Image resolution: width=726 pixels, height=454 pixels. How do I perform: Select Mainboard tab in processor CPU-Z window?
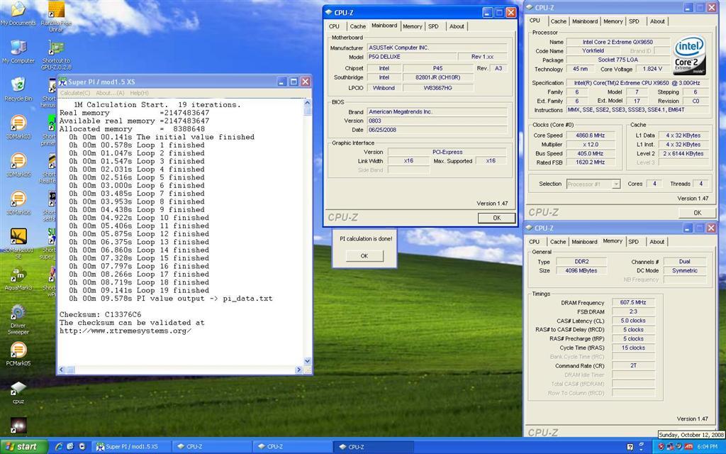(x=585, y=21)
